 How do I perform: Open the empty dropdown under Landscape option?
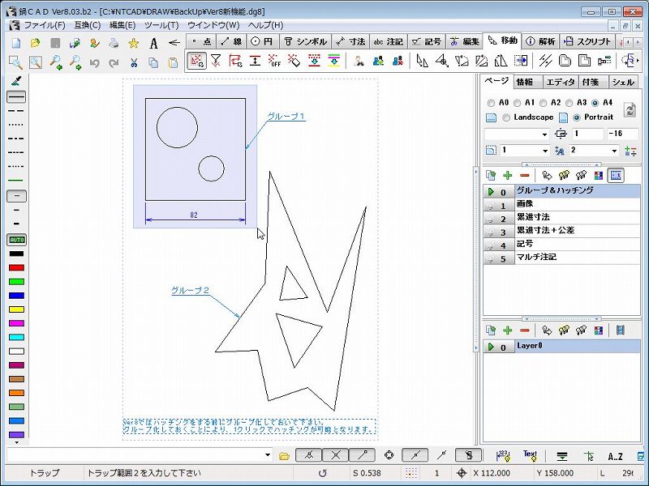click(544, 134)
